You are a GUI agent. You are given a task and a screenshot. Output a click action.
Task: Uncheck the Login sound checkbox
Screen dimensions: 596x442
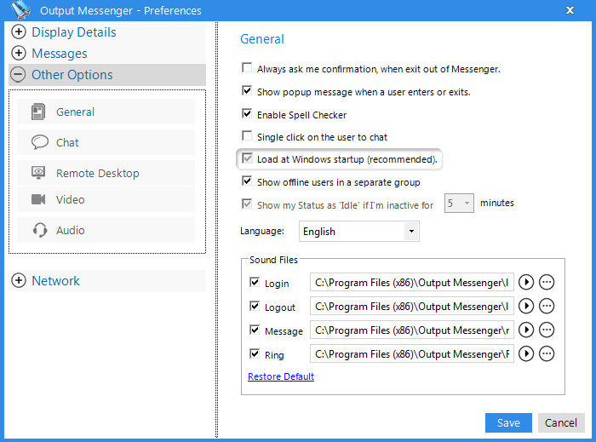(255, 282)
